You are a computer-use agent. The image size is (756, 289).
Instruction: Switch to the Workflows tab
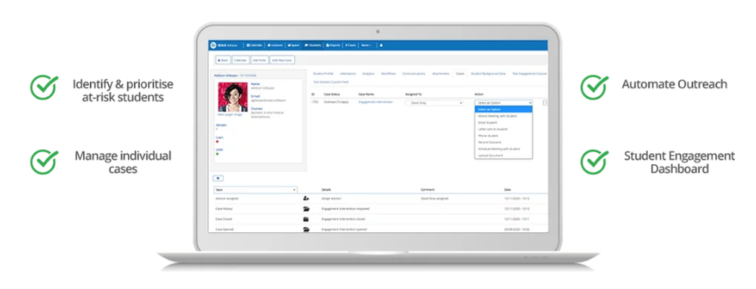(388, 74)
